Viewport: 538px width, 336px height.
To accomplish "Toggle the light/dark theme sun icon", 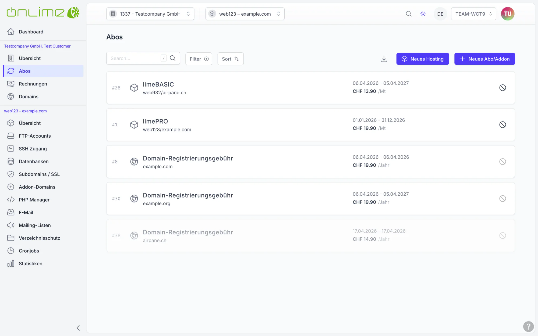I will pyautogui.click(x=423, y=14).
